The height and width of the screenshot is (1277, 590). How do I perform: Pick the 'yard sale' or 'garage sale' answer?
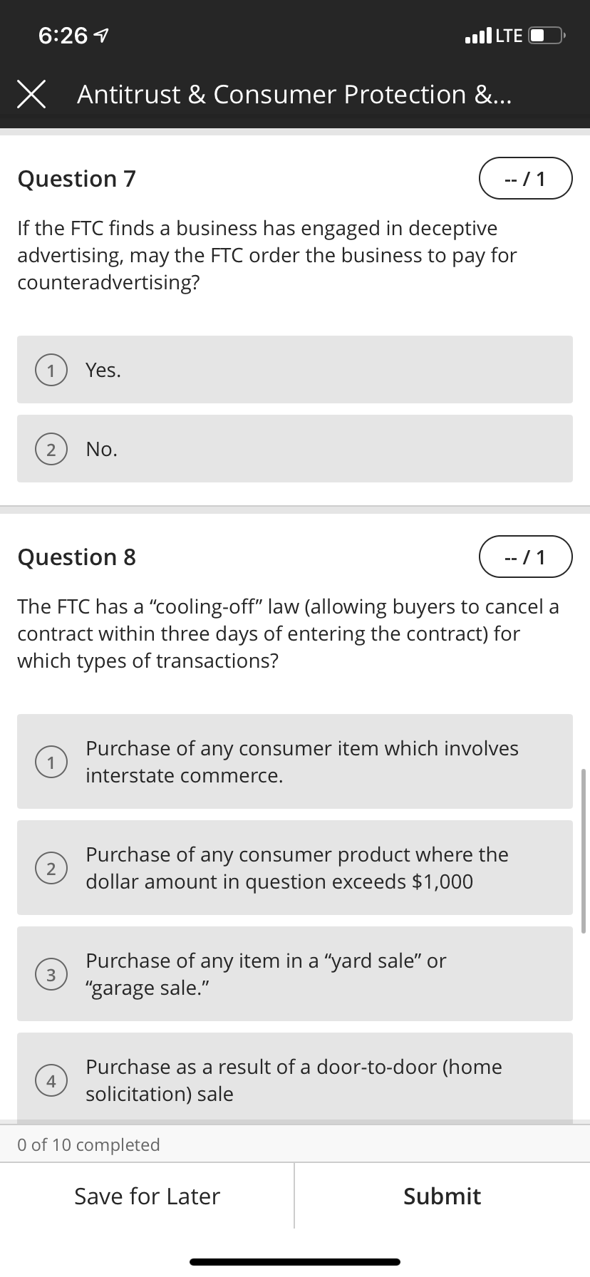tap(294, 973)
